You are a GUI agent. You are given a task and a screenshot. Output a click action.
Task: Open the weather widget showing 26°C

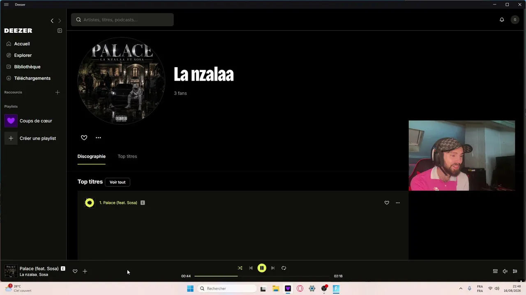click(19, 288)
